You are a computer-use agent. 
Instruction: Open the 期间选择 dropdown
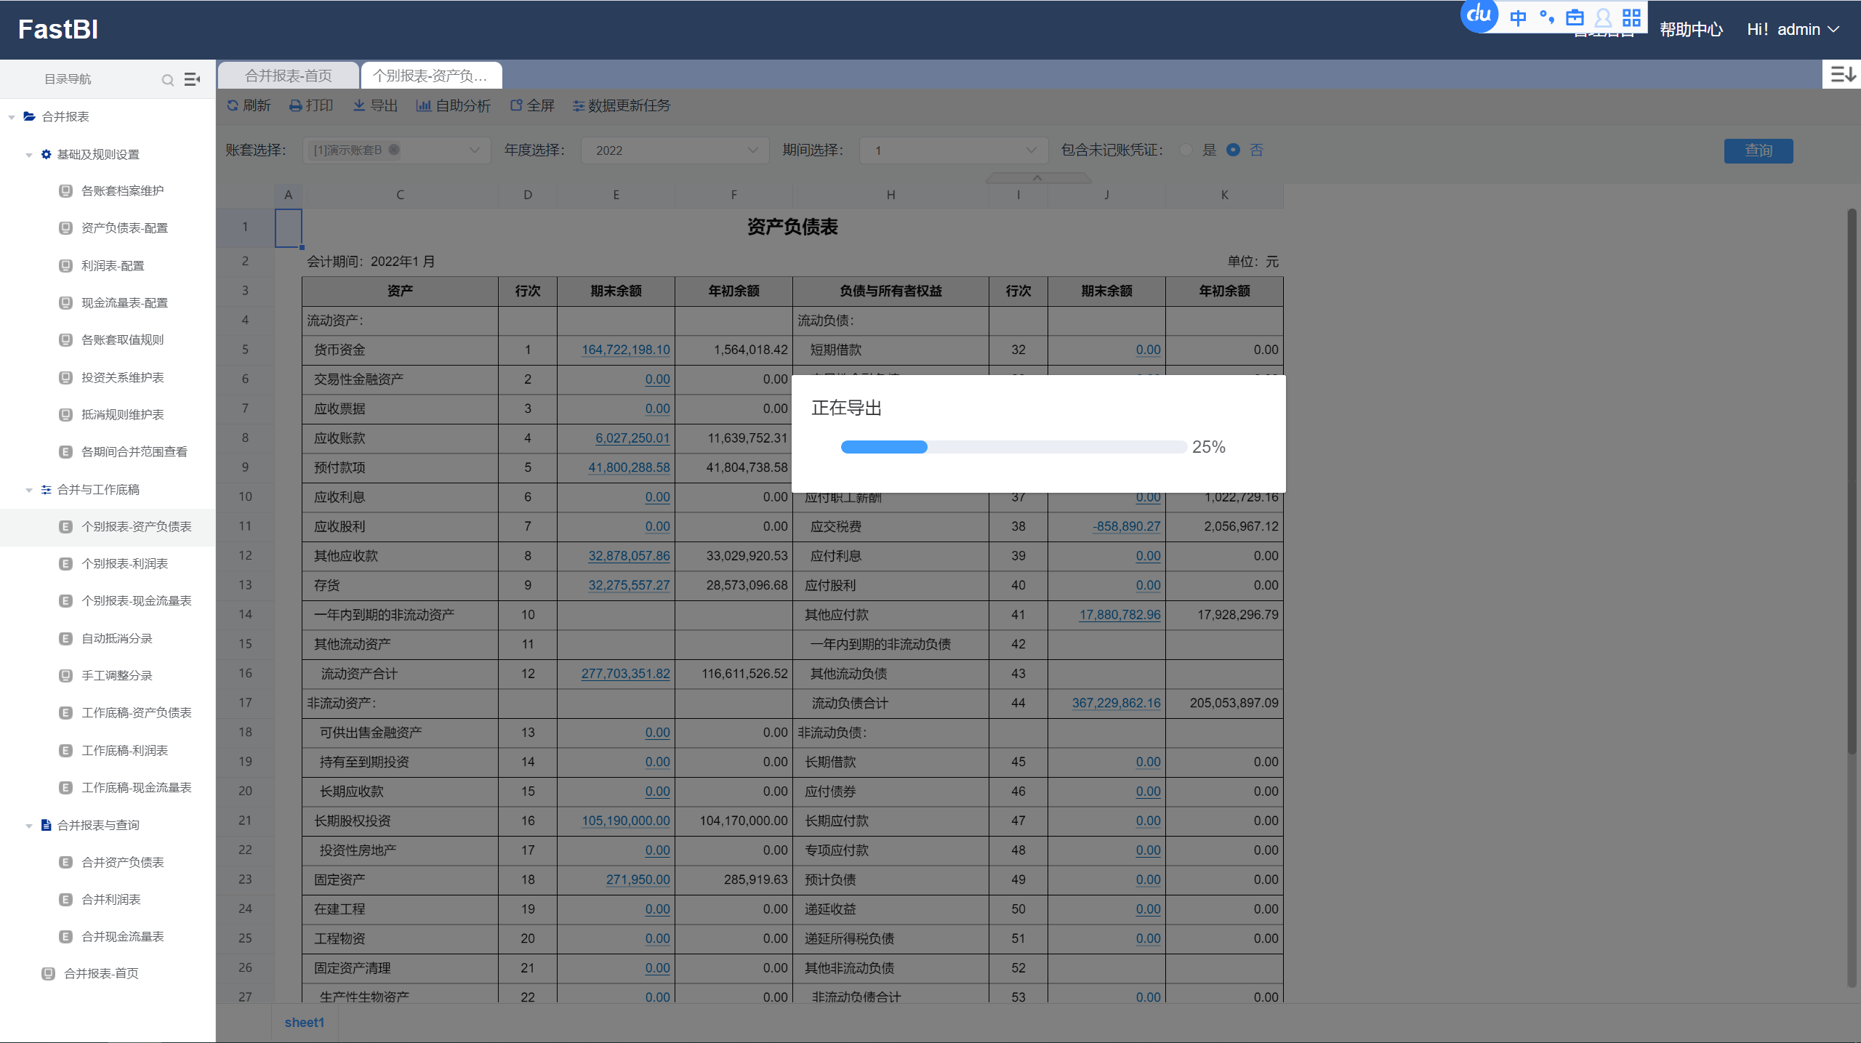(954, 150)
